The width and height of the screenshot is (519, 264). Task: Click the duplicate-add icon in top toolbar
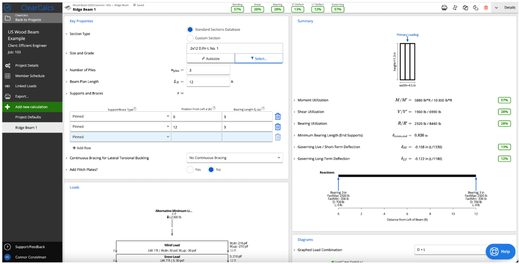(x=475, y=8)
